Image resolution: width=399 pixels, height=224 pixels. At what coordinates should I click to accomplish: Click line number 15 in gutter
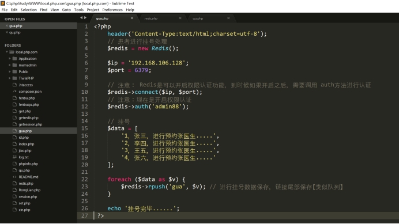(x=85, y=128)
